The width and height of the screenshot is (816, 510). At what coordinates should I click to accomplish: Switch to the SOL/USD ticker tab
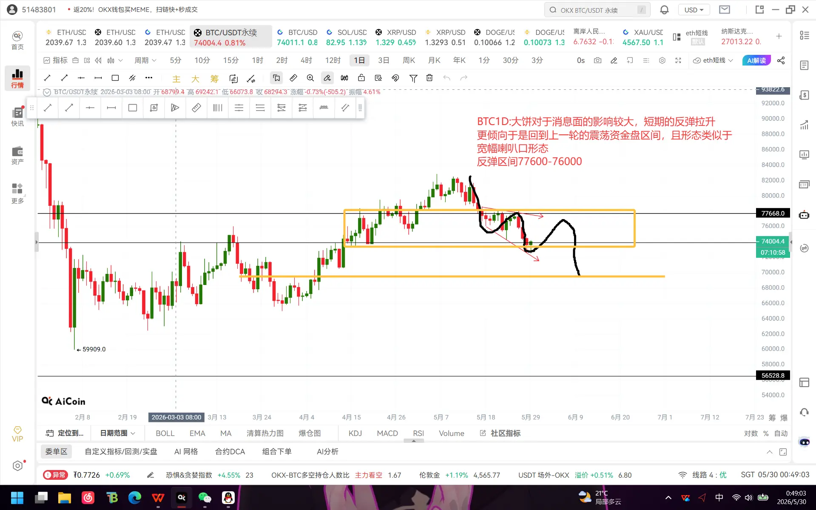347,37
